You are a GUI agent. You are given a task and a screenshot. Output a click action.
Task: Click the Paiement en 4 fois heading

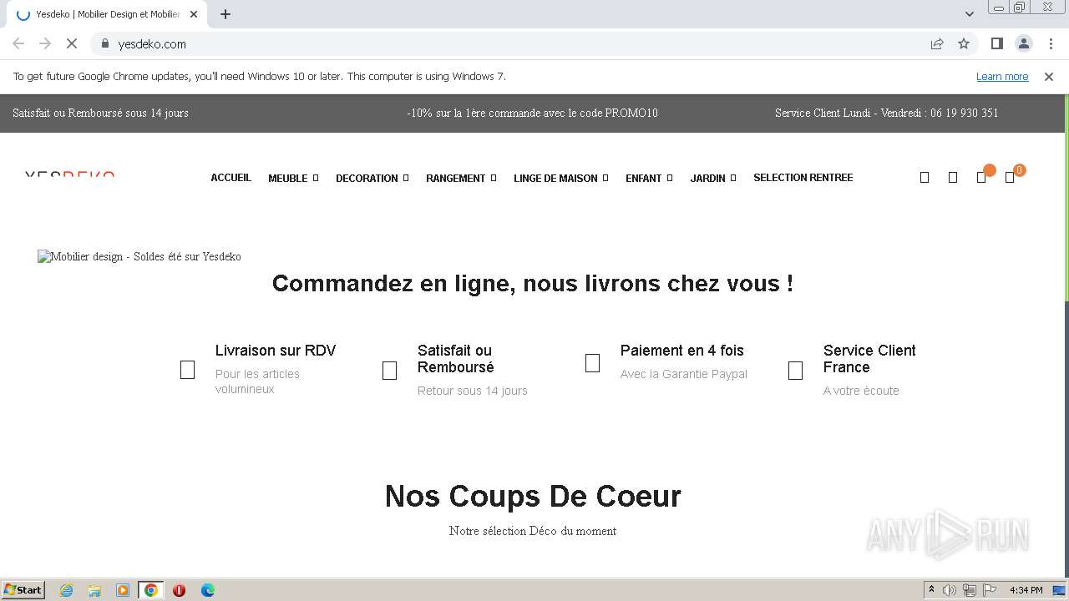coord(681,351)
